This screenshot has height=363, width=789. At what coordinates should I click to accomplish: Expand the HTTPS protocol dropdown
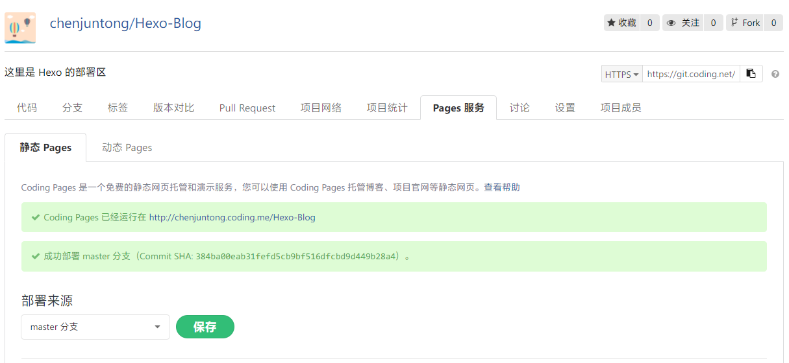pos(621,74)
